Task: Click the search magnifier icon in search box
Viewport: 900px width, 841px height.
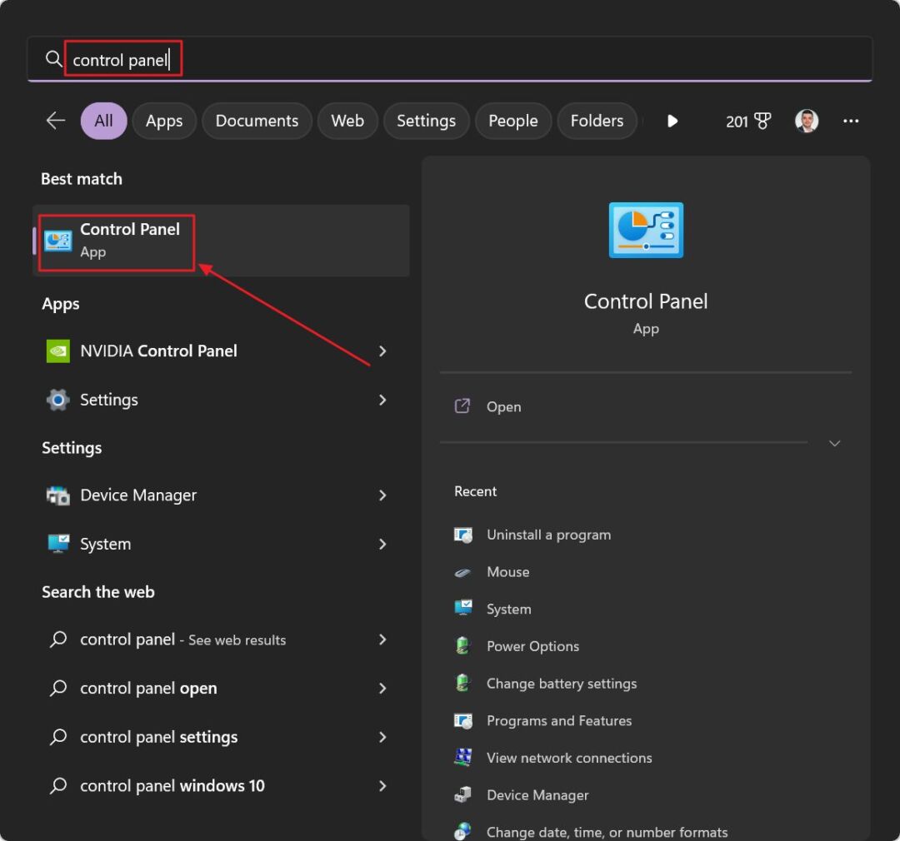Action: click(53, 58)
